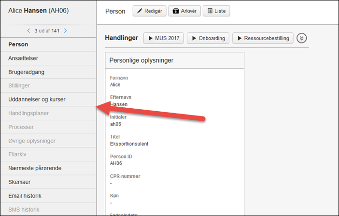Open Handlingsplaner sidebar item
Screen dimensions: 339x216
click(x=28, y=113)
